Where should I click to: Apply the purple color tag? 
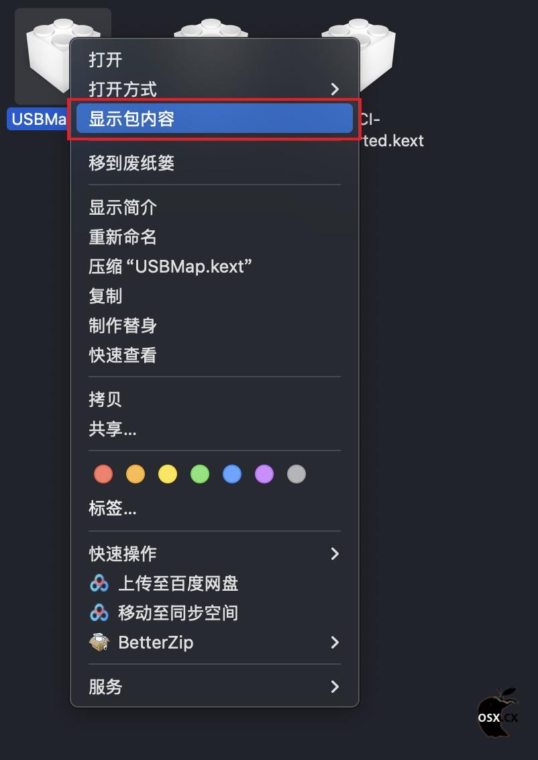(x=264, y=473)
